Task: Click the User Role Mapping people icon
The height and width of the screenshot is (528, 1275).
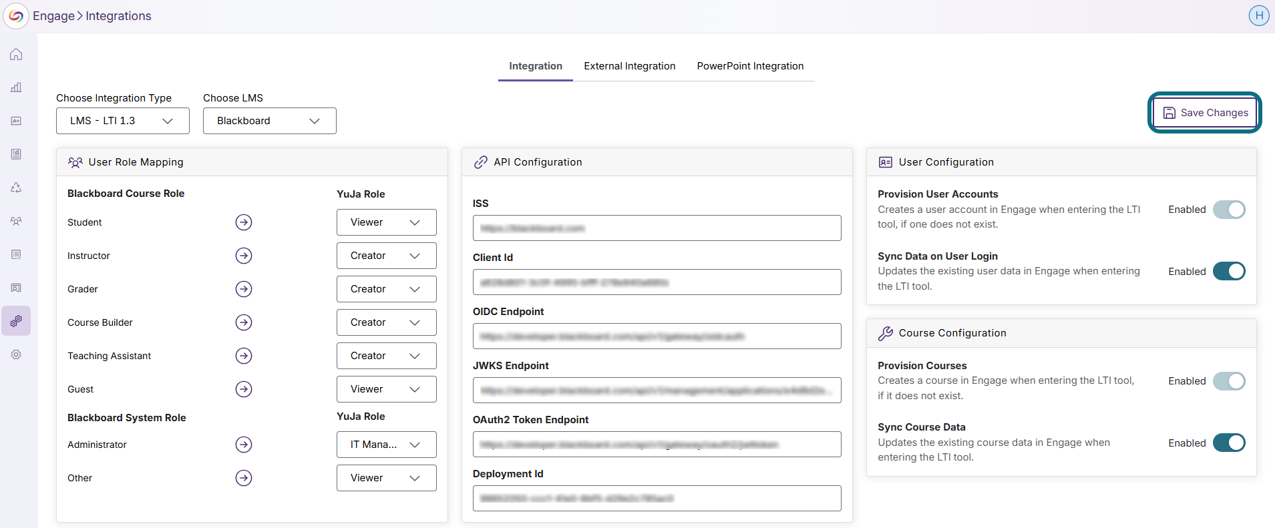Action: tap(75, 162)
